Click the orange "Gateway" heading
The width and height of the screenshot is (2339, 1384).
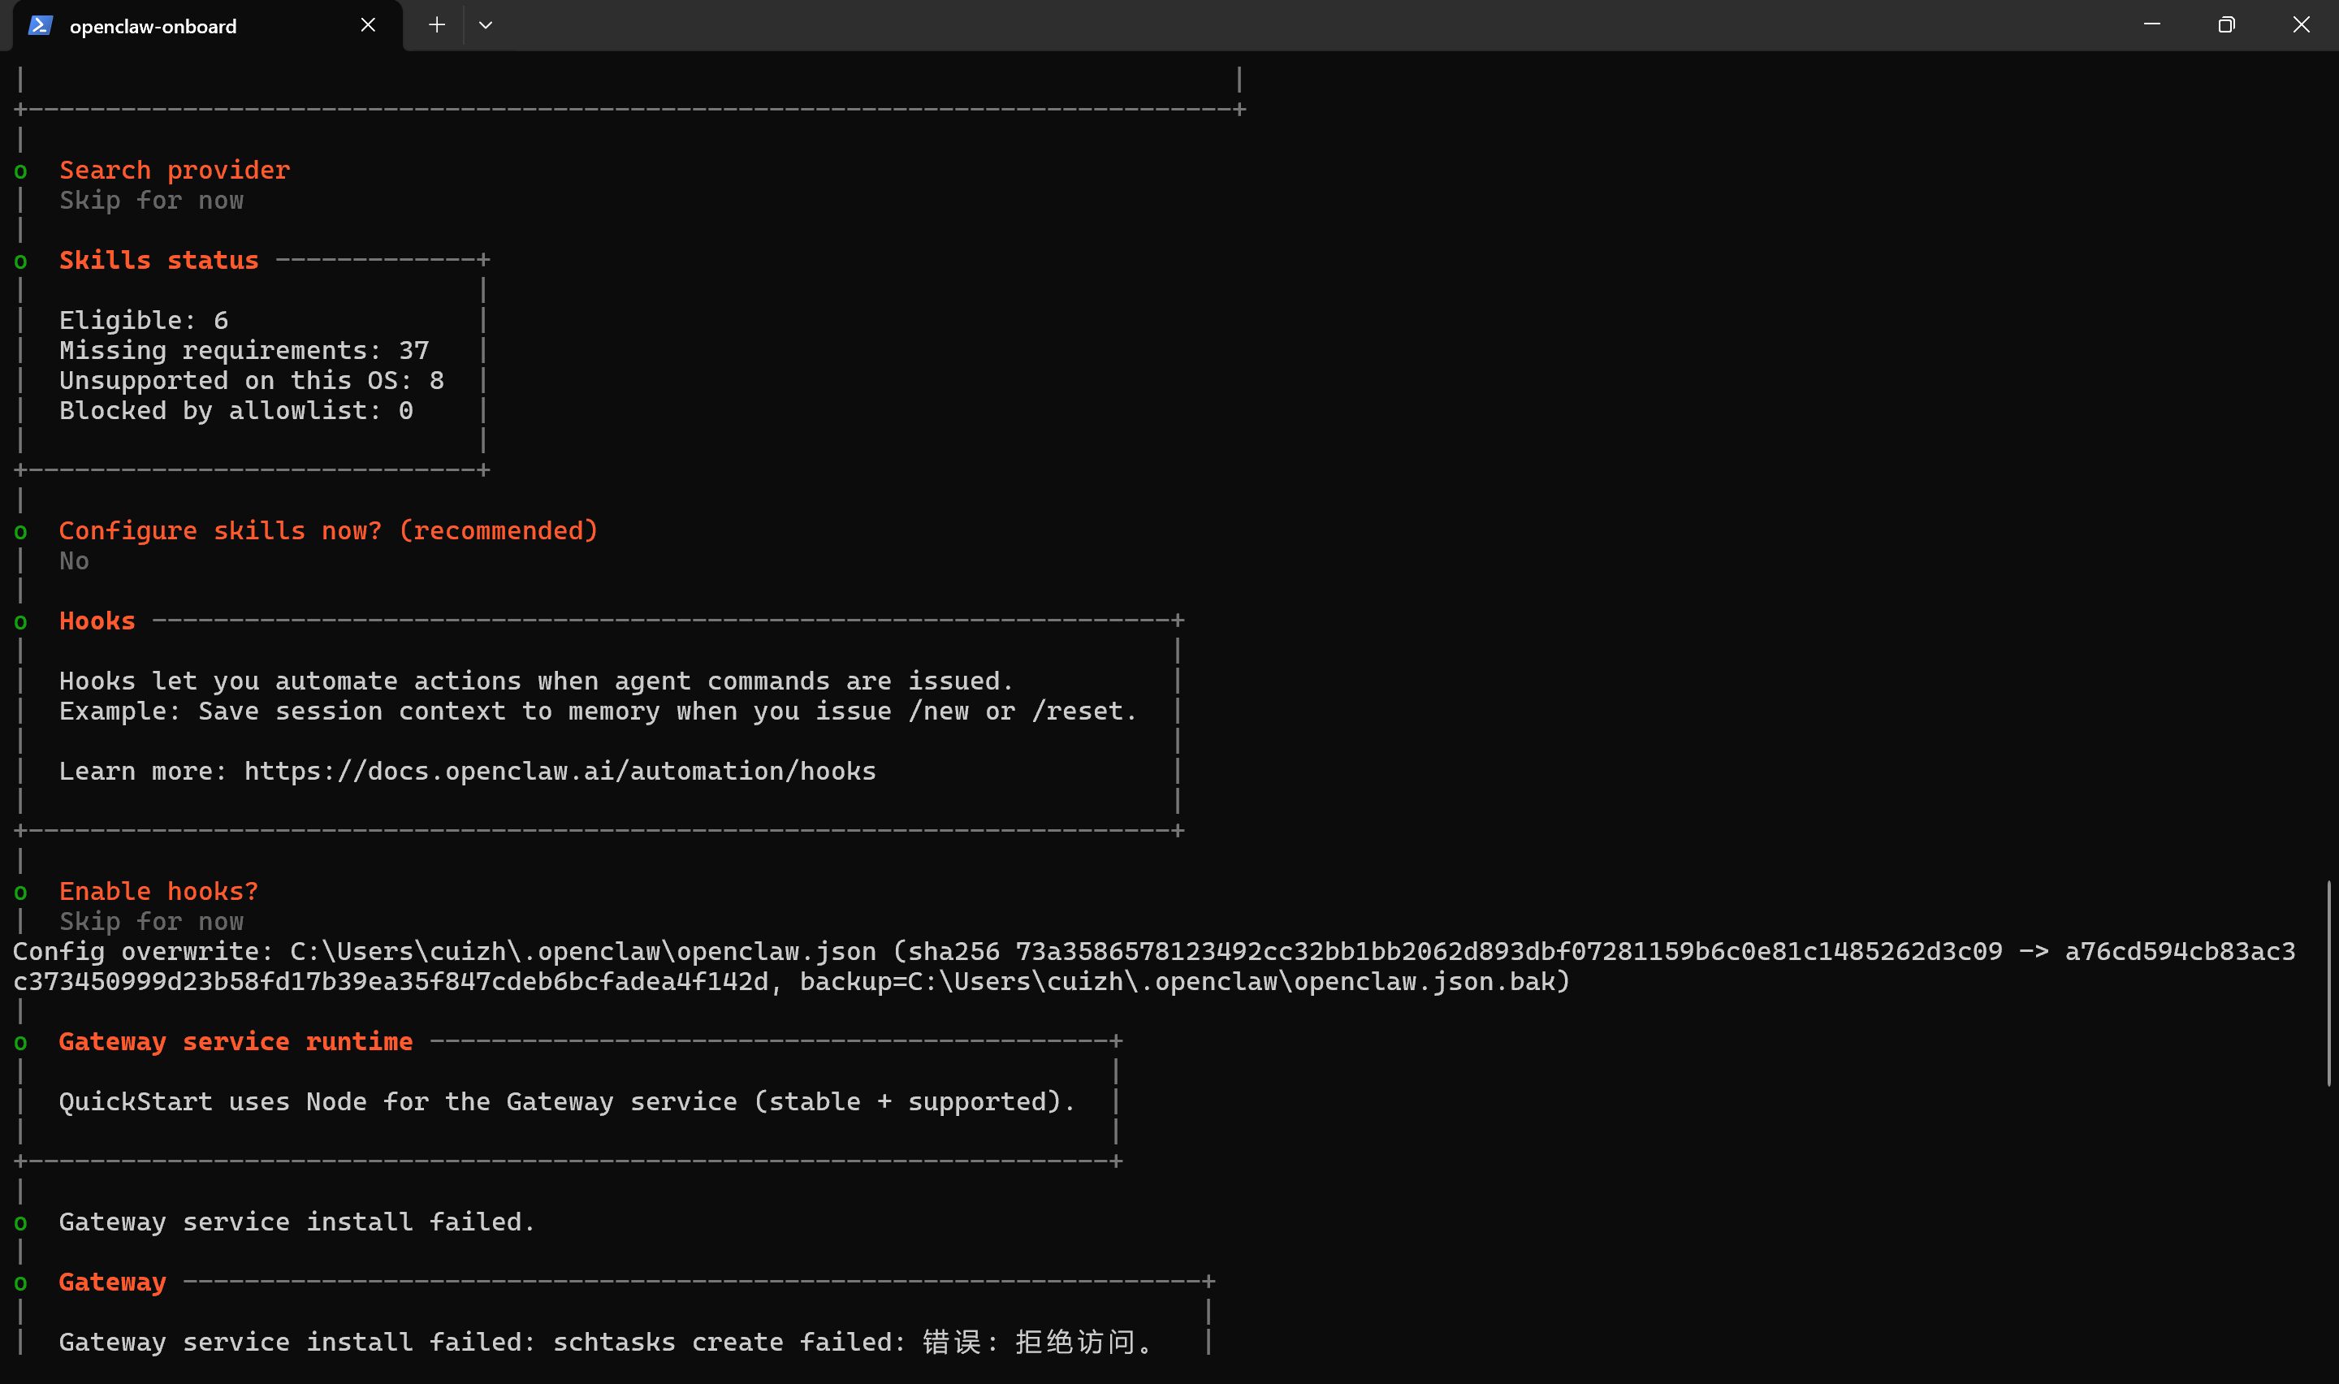tap(113, 1282)
